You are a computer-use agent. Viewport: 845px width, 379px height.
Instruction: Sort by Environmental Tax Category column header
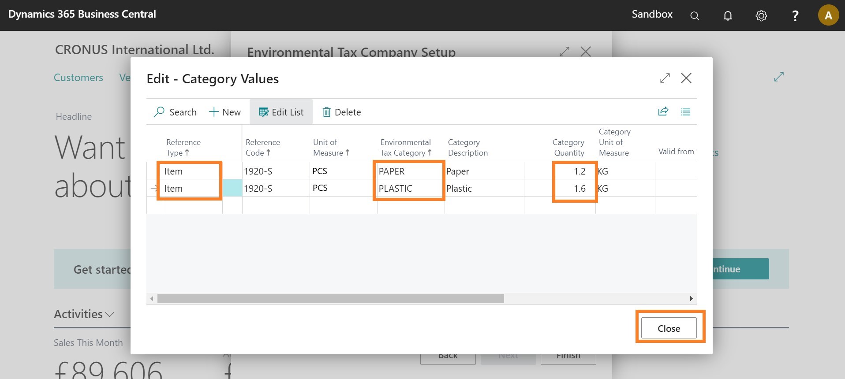click(x=405, y=147)
